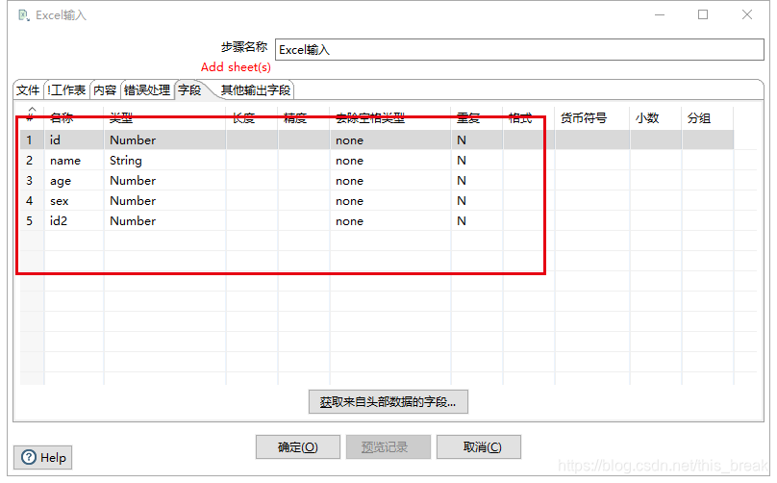Viewport: 777px width, 483px height.
Task: Select row number 3 in the table
Action: click(31, 181)
